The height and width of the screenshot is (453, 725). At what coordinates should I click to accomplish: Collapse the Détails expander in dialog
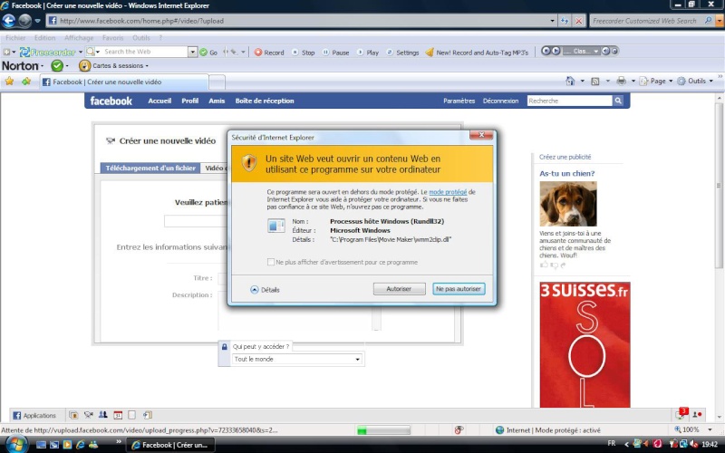click(x=265, y=290)
